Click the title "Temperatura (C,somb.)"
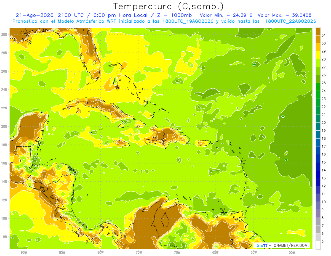 tap(168, 7)
